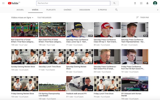Click the right chevron on tab bar
Screen dimensions: 160x100
pyautogui.click(x=158, y=10)
